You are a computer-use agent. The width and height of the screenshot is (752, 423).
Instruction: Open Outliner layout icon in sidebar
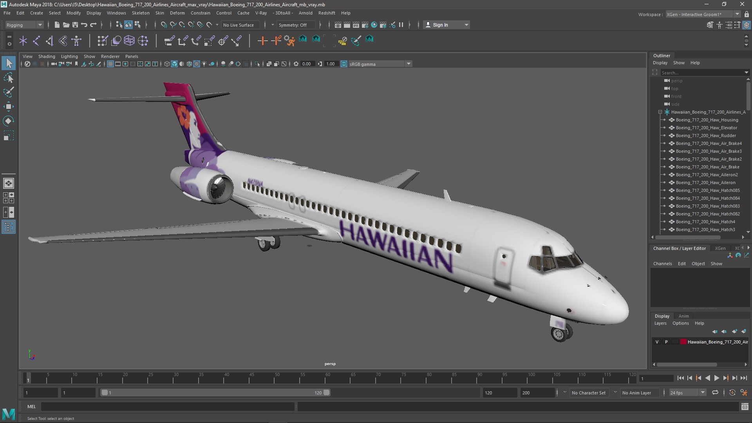pos(8,227)
